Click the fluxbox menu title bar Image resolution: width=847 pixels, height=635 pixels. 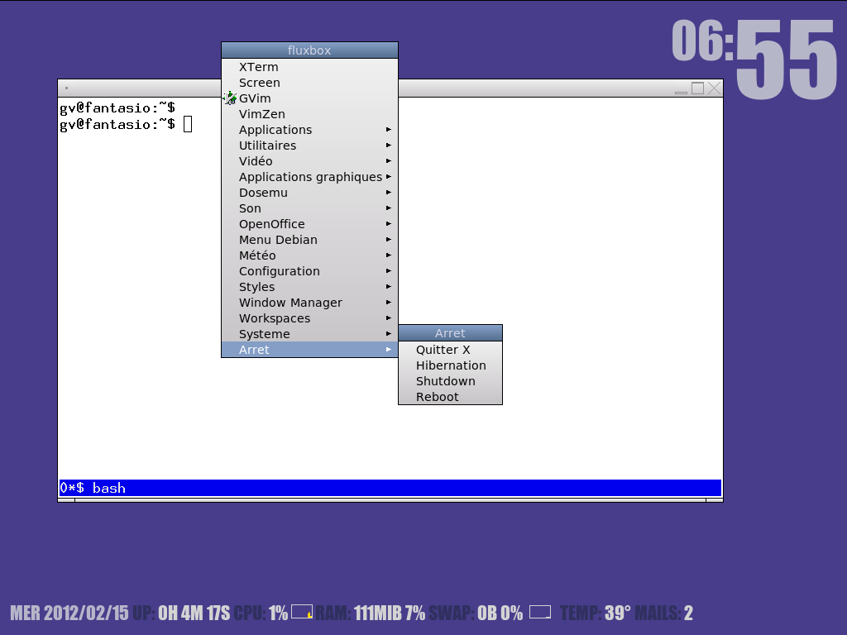(x=309, y=50)
